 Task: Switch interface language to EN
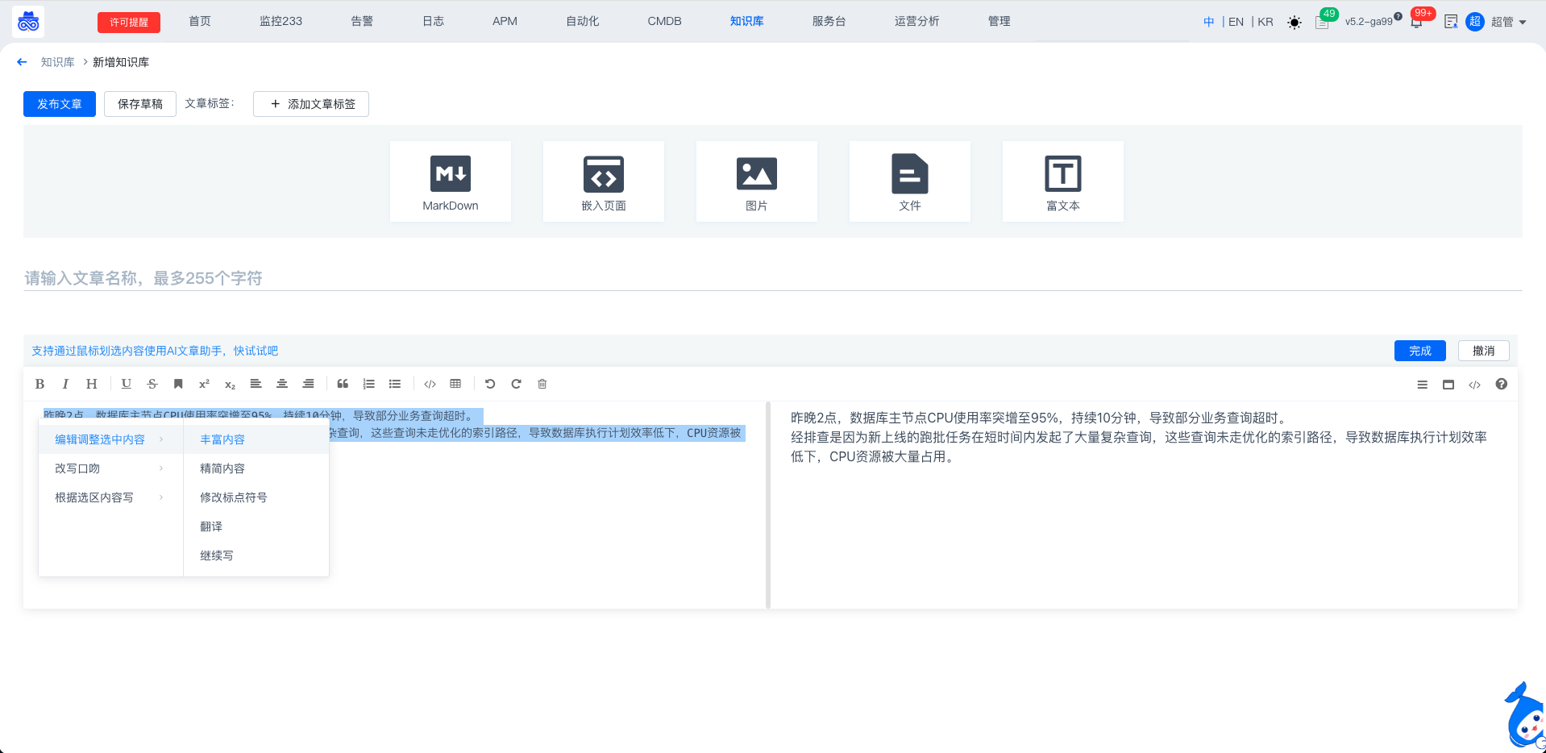[x=1236, y=22]
